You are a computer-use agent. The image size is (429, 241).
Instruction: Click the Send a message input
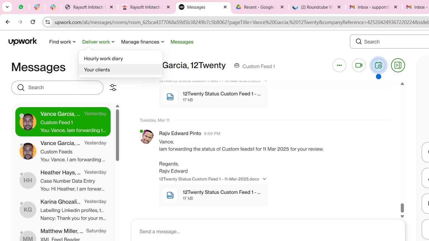click(268, 232)
